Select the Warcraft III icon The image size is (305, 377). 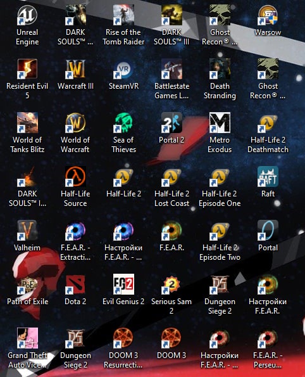(75, 69)
